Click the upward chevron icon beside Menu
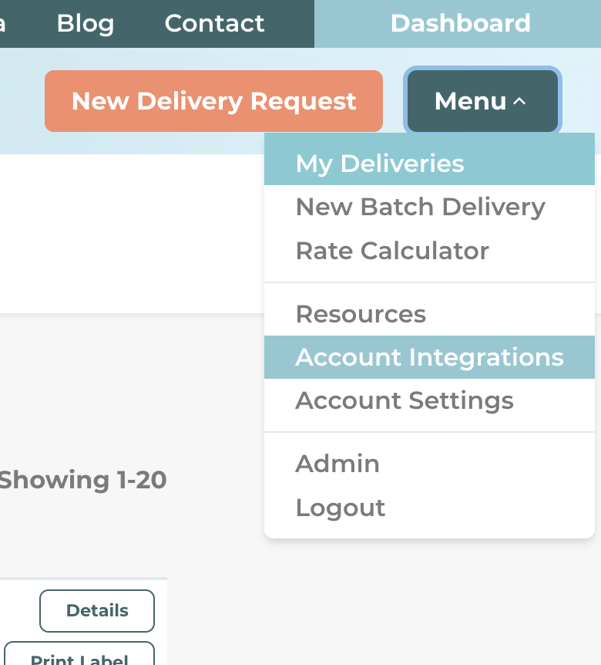This screenshot has width=601, height=665. pos(519,101)
